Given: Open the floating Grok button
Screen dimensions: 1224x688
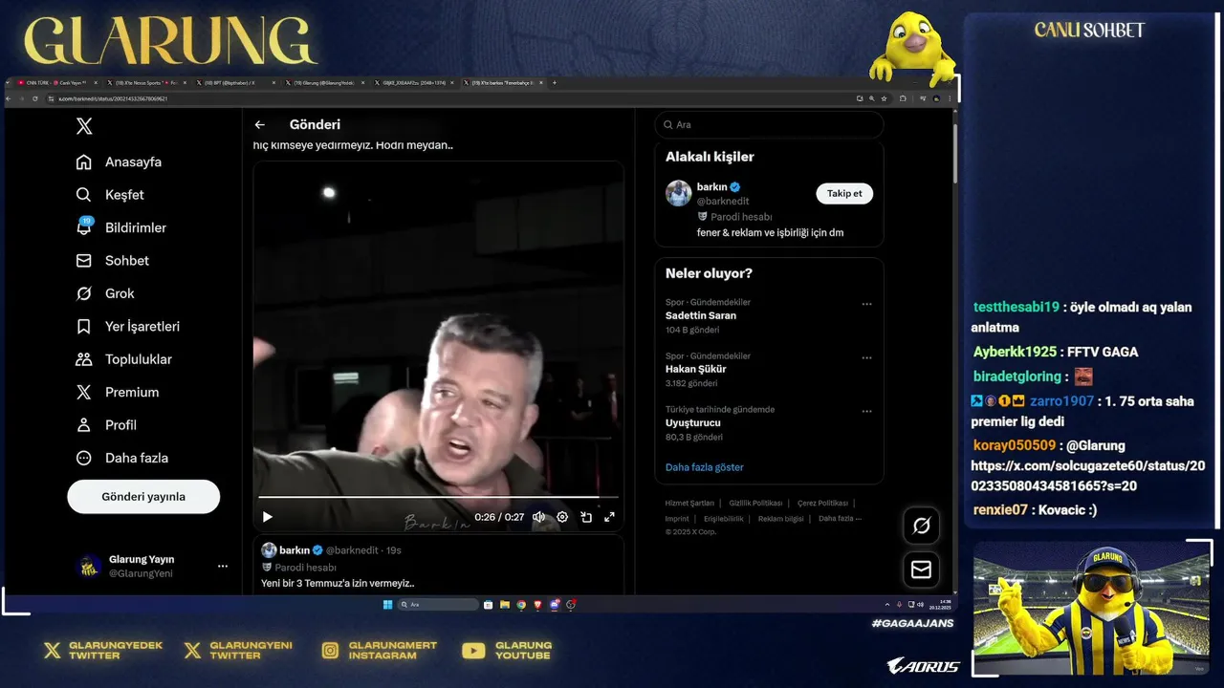Looking at the screenshot, I should coord(922,526).
